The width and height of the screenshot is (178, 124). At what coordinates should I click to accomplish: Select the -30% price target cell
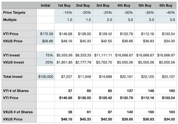point(124,13)
